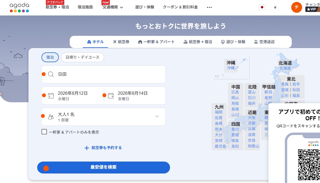320x183 pixels.
Task: Click the guests people icon
Action: [51, 117]
